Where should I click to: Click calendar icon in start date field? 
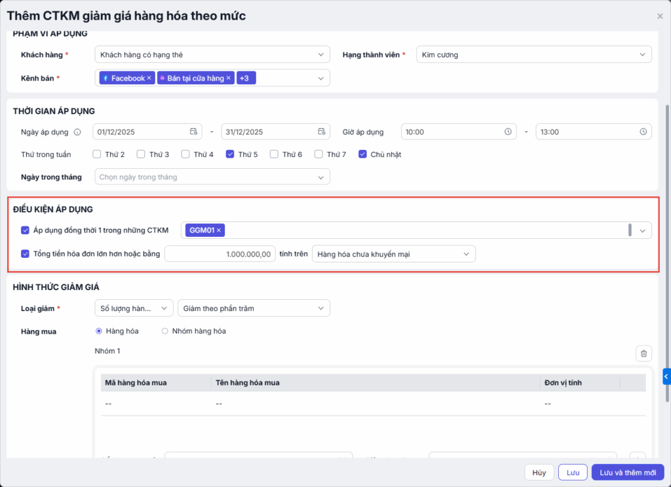tap(193, 132)
